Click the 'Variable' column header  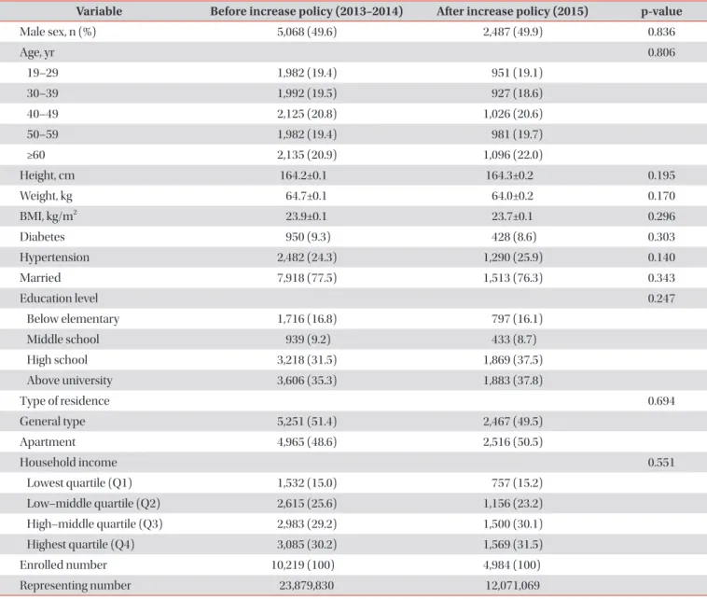pos(99,11)
